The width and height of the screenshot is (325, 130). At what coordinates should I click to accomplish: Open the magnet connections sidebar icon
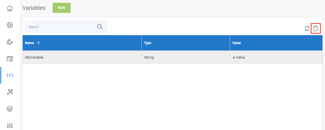pyautogui.click(x=10, y=42)
